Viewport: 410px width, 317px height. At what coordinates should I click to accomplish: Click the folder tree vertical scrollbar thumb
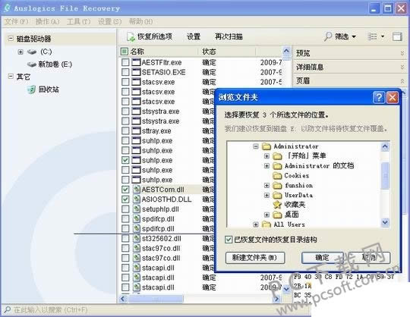click(x=385, y=176)
